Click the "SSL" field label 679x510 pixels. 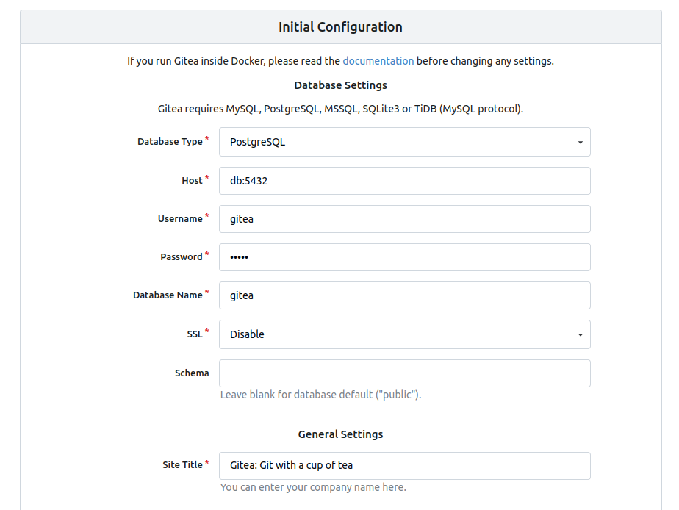click(x=194, y=334)
